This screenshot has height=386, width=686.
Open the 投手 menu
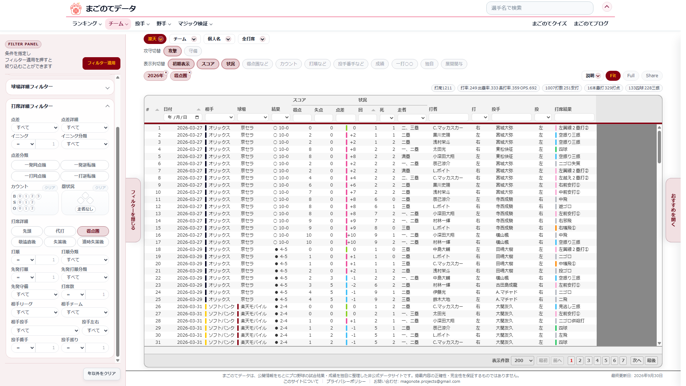142,24
